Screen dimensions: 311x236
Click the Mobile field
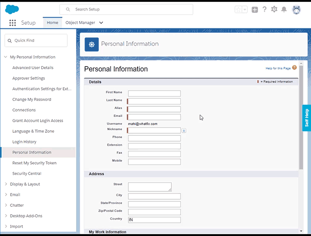[154, 162]
